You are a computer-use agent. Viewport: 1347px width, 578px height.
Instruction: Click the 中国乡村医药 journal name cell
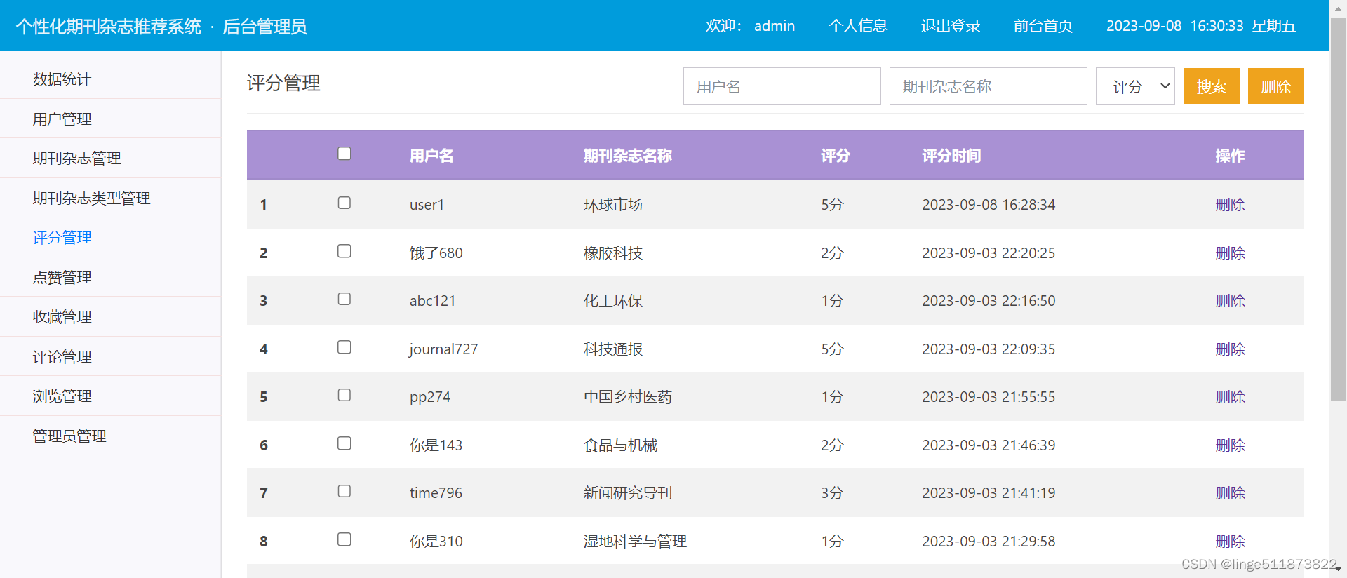pos(628,397)
